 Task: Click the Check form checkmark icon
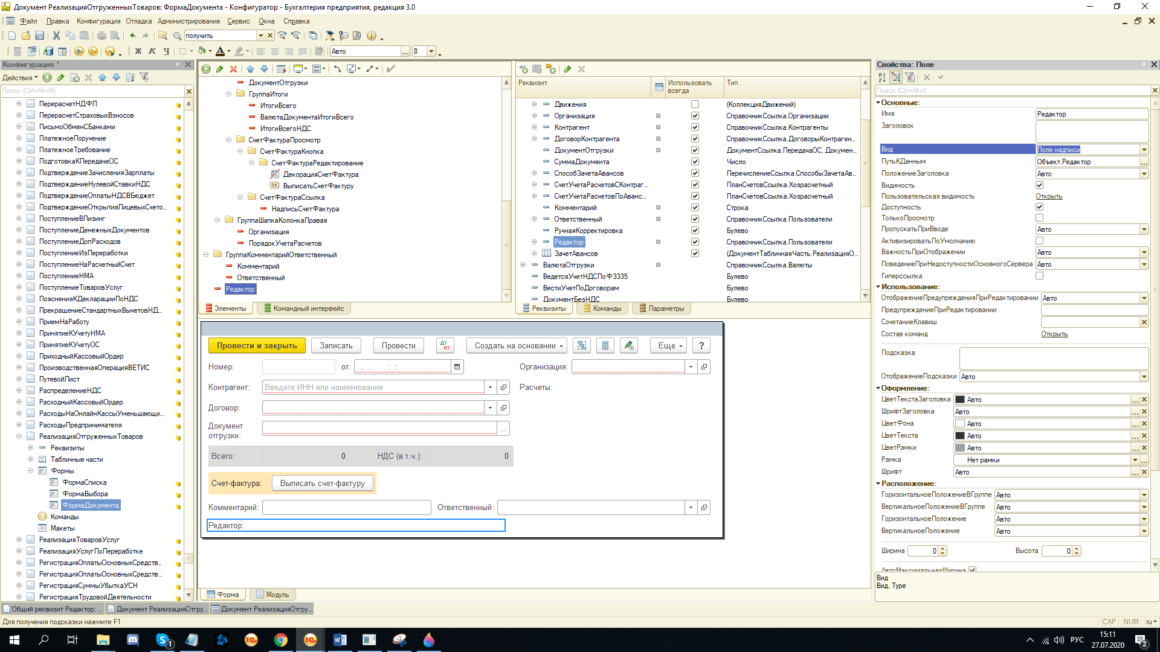tap(391, 69)
